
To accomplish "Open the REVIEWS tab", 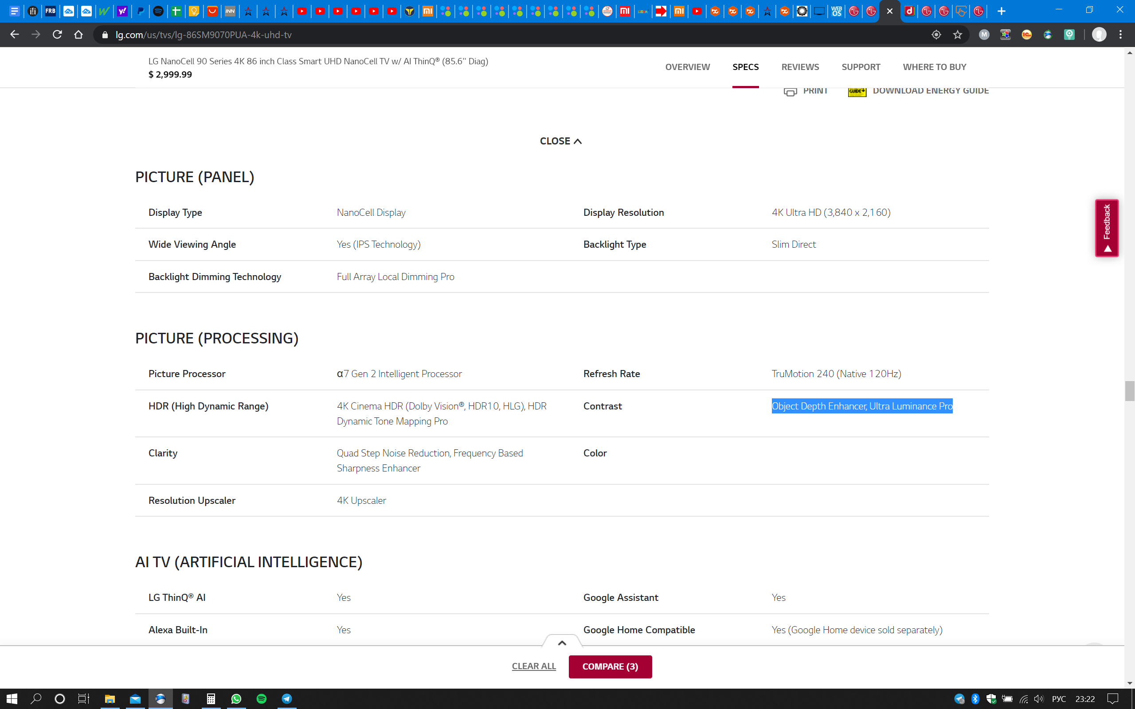I will 800,67.
